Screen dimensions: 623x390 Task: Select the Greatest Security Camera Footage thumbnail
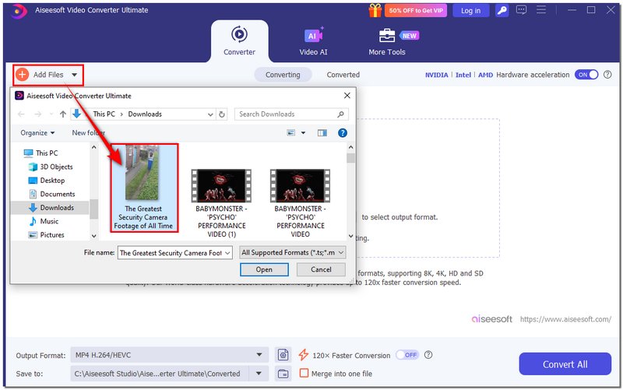[143, 187]
